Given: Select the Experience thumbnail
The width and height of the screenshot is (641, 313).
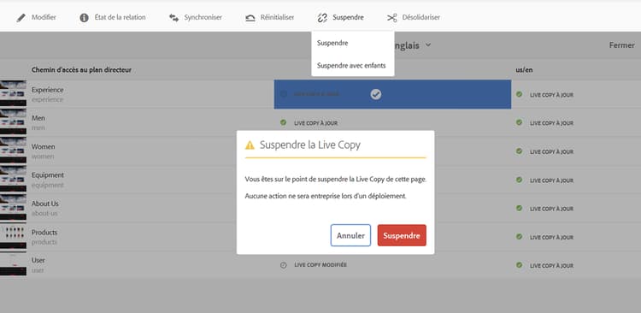Looking at the screenshot, I should point(13,94).
